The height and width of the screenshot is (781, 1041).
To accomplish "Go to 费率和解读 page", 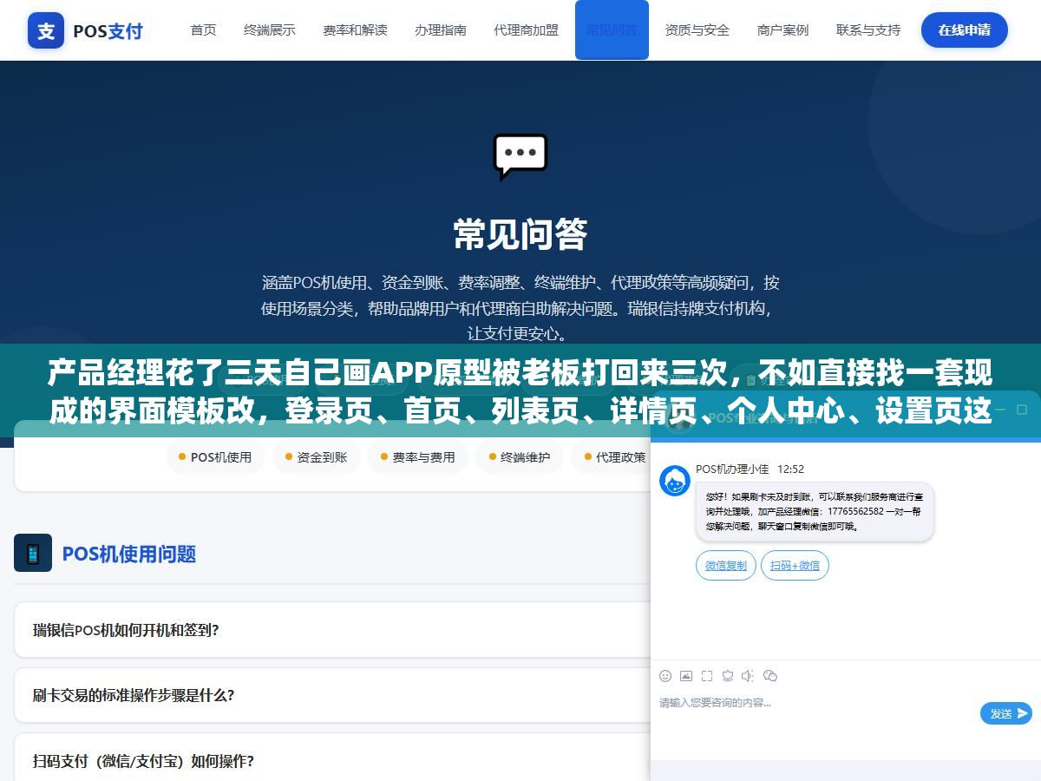I will point(355,30).
